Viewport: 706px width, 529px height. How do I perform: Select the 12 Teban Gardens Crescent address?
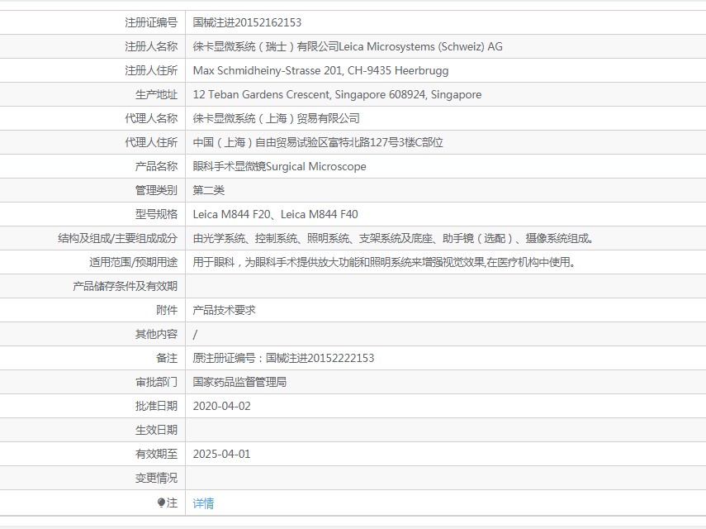point(337,94)
